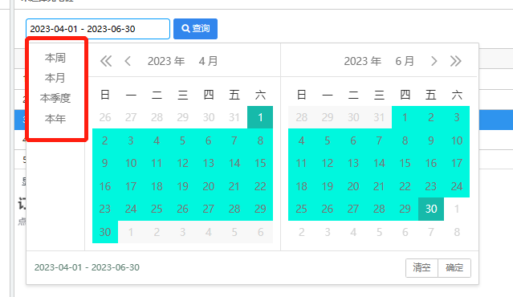Pick April 20 in left calendar
This screenshot has width=513, height=297.
point(209,186)
